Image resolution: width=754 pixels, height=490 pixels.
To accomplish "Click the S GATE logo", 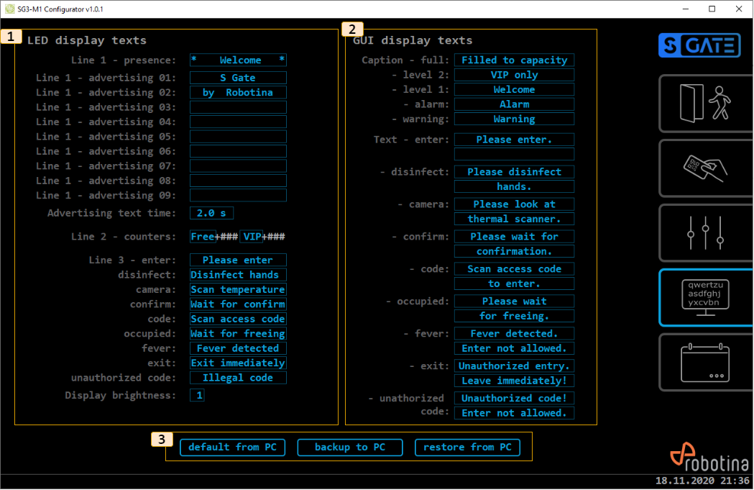I will click(x=699, y=45).
